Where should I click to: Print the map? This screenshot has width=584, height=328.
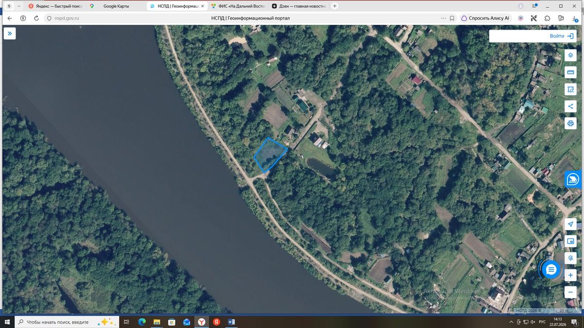click(x=570, y=123)
